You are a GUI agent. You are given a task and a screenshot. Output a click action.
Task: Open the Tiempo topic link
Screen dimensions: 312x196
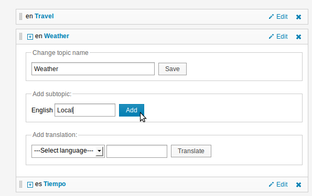pos(55,184)
